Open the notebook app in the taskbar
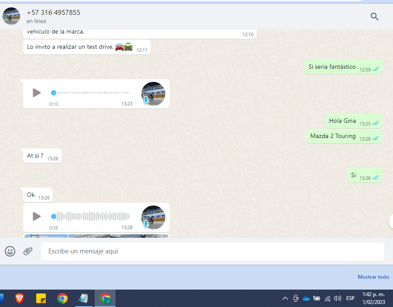The width and height of the screenshot is (393, 307). [x=83, y=298]
